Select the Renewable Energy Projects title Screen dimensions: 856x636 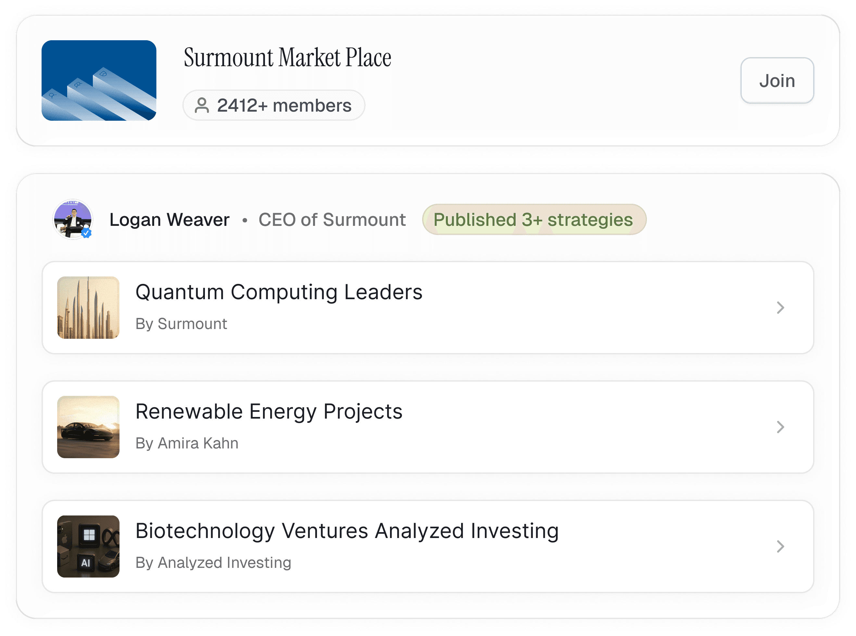pos(269,411)
